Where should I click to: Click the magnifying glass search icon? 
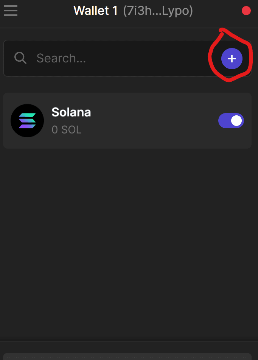click(20, 58)
